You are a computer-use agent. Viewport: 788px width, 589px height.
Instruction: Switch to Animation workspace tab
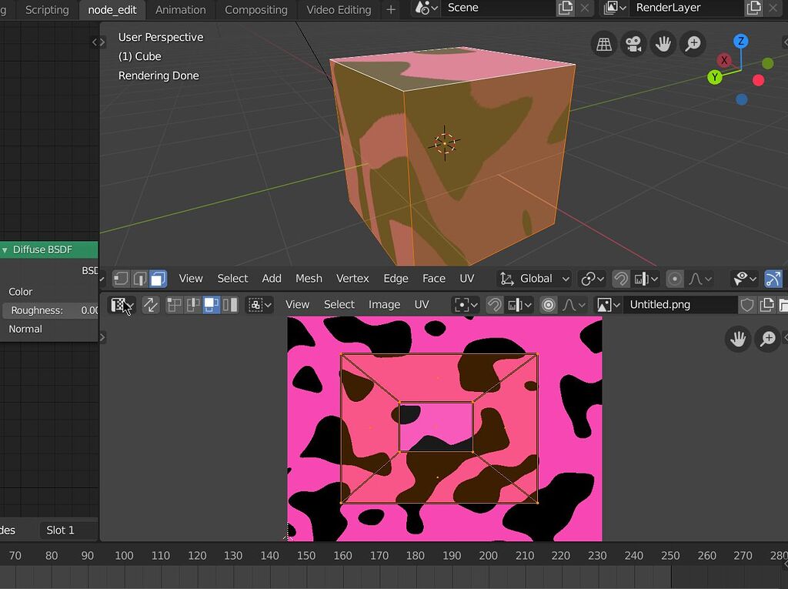click(180, 9)
